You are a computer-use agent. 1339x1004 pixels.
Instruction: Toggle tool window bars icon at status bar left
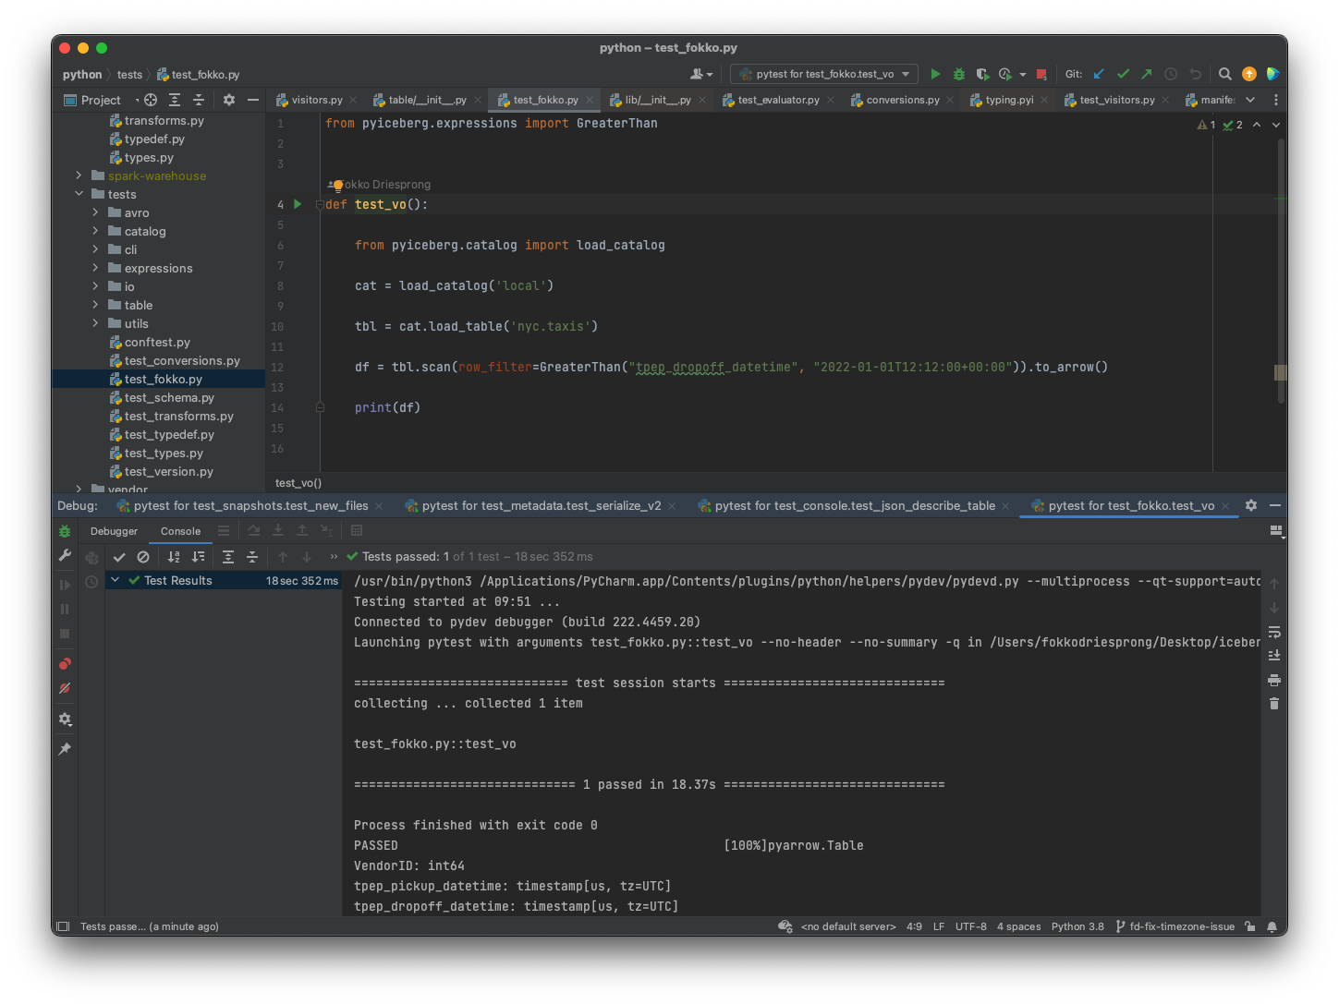[x=63, y=926]
